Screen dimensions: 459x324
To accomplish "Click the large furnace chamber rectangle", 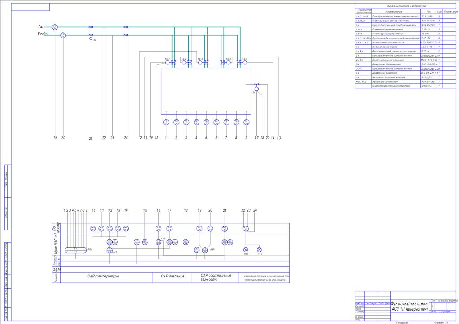I will [206, 91].
